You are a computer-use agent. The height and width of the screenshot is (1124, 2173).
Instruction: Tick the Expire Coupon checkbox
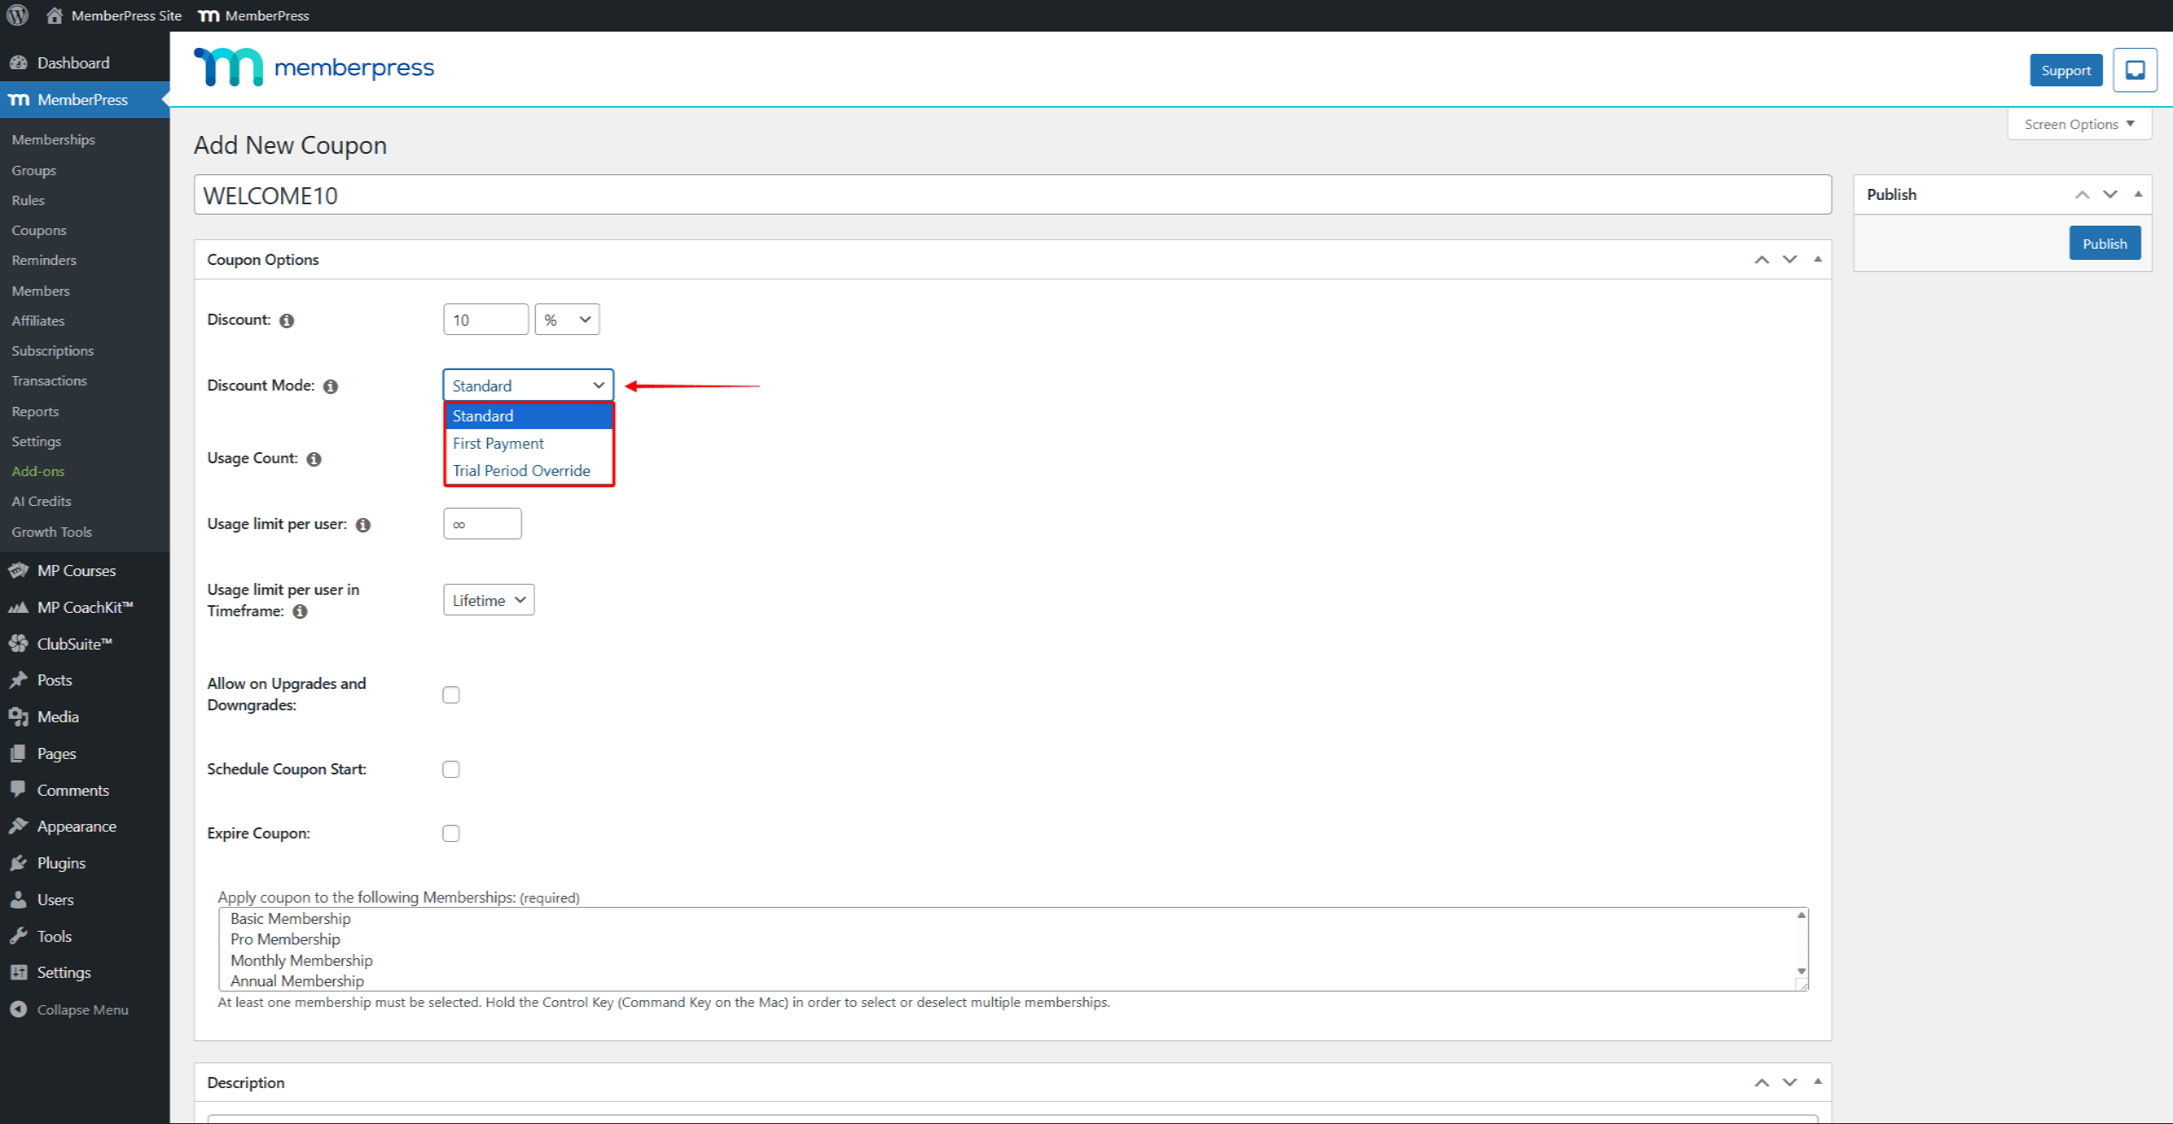click(x=451, y=833)
